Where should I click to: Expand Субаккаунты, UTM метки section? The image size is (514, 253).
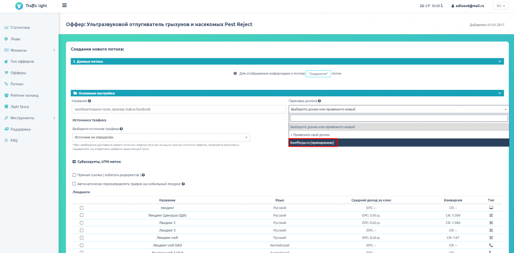tap(97, 162)
